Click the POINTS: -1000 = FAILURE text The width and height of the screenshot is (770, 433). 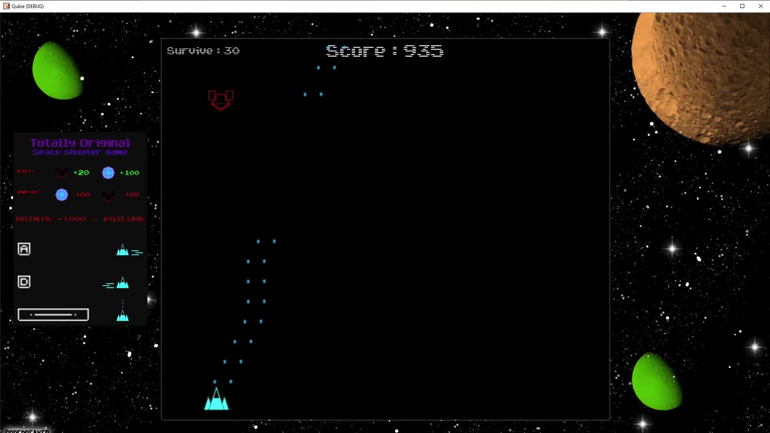pyautogui.click(x=80, y=219)
